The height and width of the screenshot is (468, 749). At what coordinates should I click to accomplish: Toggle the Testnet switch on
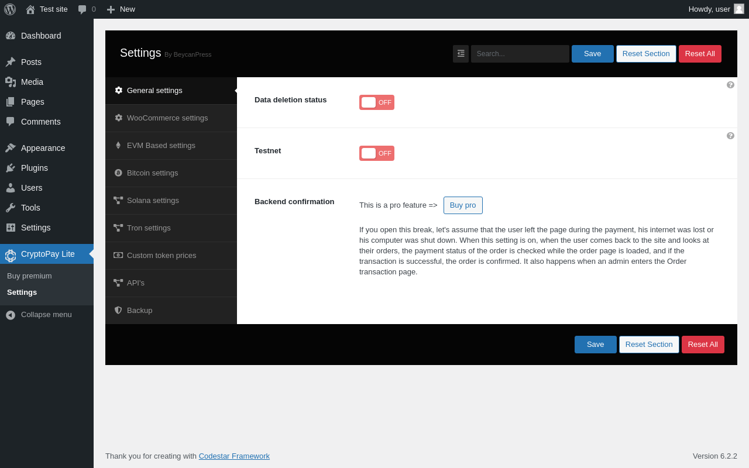click(x=377, y=153)
